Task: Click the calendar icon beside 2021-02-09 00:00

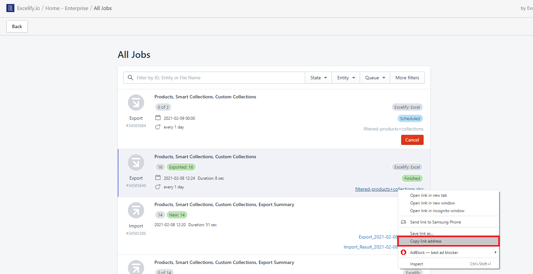Action: coord(158,118)
